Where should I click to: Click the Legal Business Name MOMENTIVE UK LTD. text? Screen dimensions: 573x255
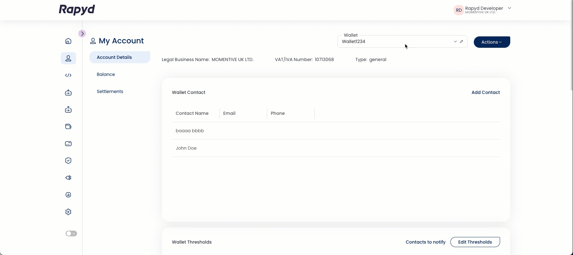pos(208,59)
